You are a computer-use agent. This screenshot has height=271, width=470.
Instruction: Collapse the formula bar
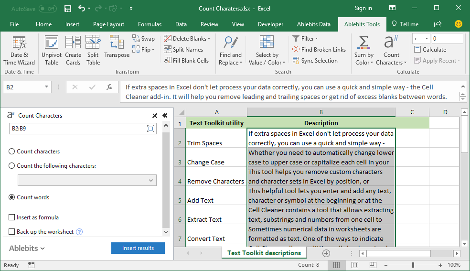click(463, 87)
